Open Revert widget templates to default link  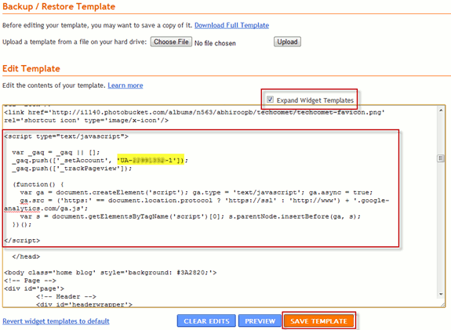56,321
